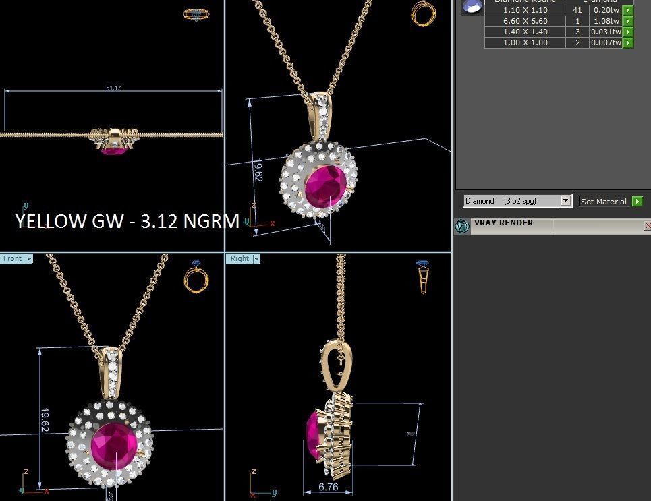Viewport: 651px width, 501px height.
Task: Click the ring view icon in Right viewport
Action: coord(423,277)
